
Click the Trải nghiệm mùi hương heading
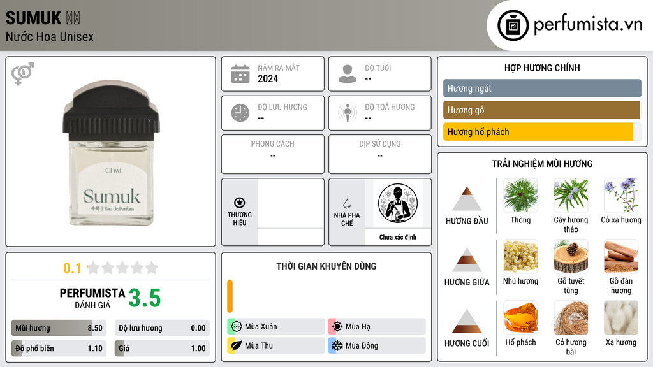click(x=542, y=164)
